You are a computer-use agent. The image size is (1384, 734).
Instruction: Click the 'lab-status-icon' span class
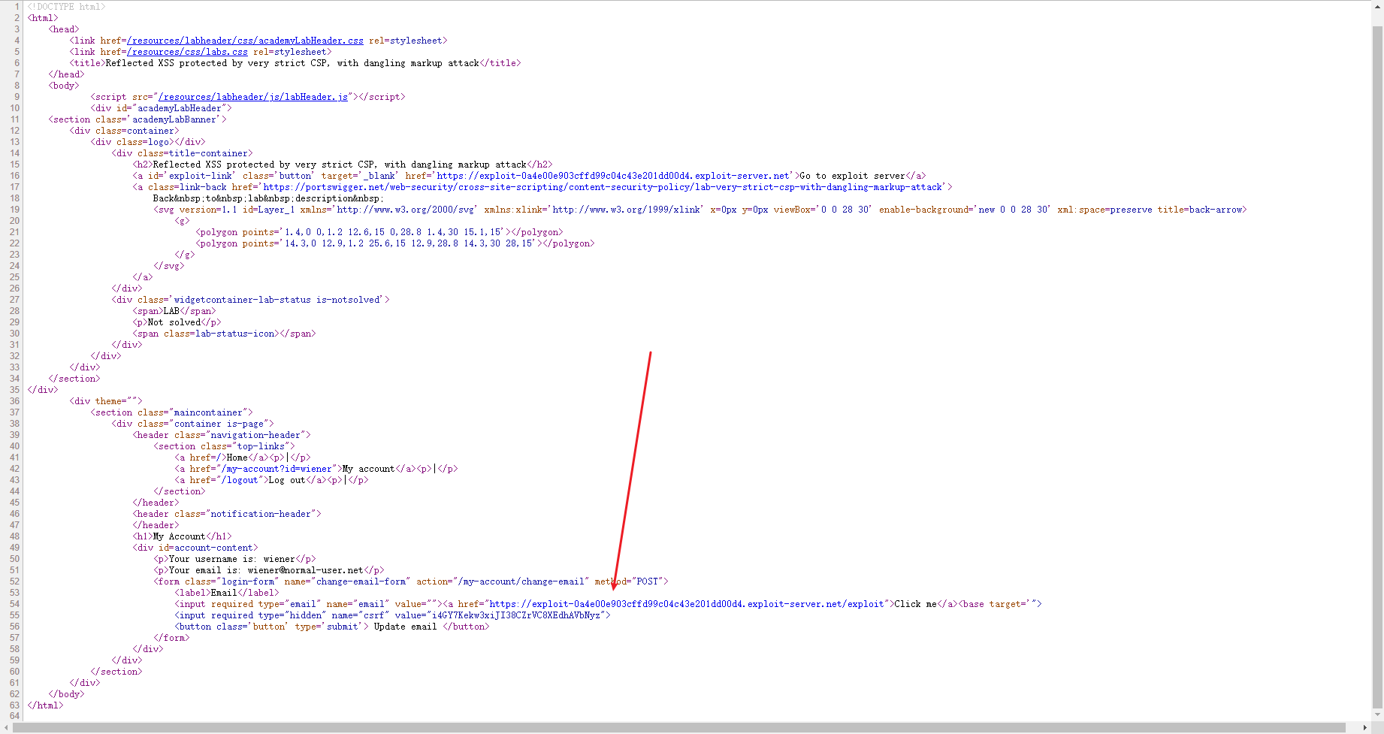235,334
